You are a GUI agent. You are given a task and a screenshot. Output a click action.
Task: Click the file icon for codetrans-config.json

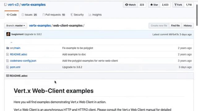tap(7, 61)
